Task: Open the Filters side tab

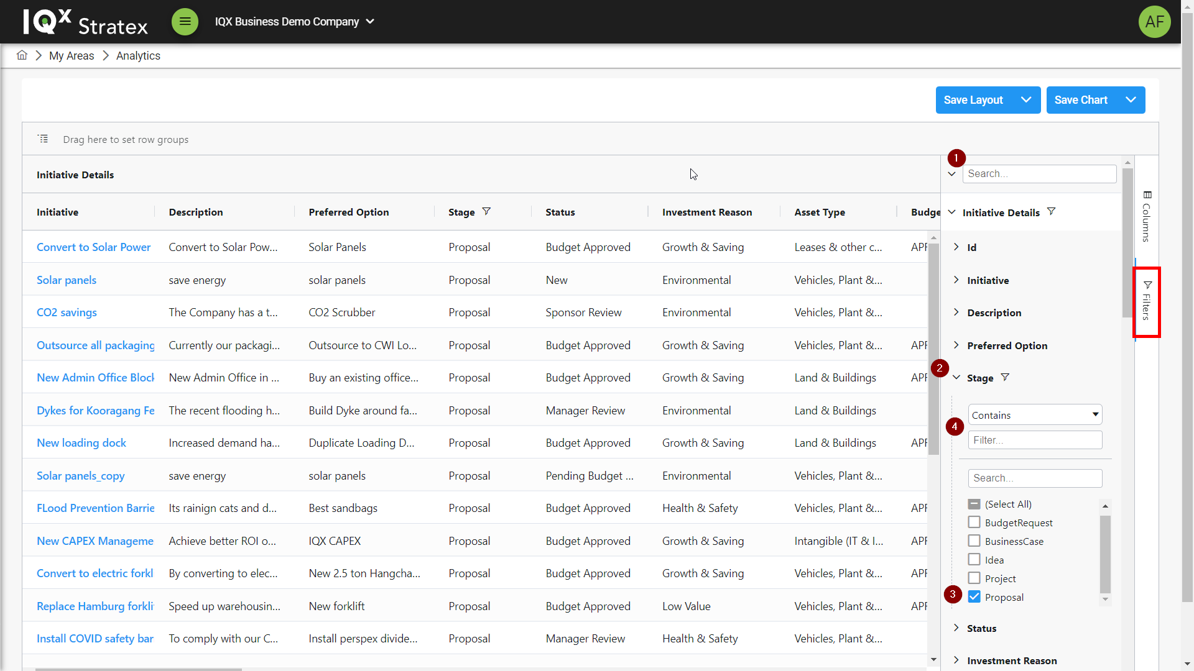Action: [x=1147, y=302]
